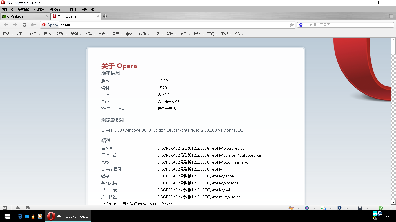
Task: Click the forward navigation arrow
Action: click(x=15, y=25)
